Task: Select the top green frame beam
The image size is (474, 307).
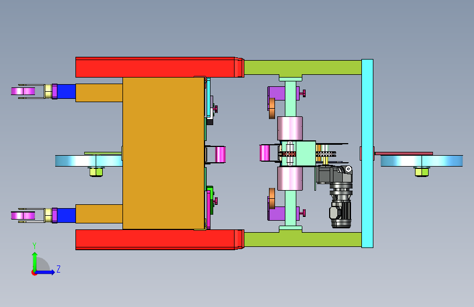Action: click(302, 67)
